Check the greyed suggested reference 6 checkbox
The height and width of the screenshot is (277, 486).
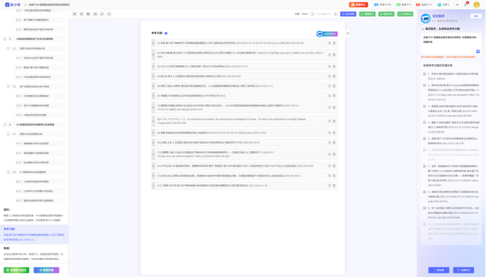pyautogui.click(x=424, y=150)
